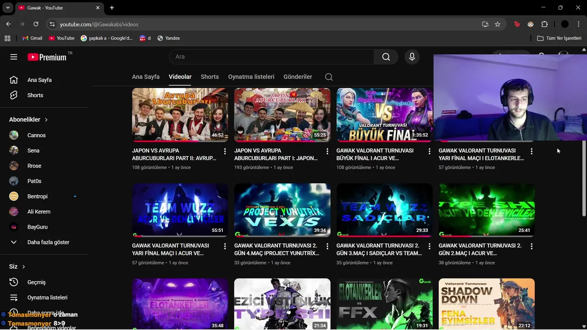
Task: Open the YouTube bookmark in bookmarks bar
Action: [x=61, y=38]
